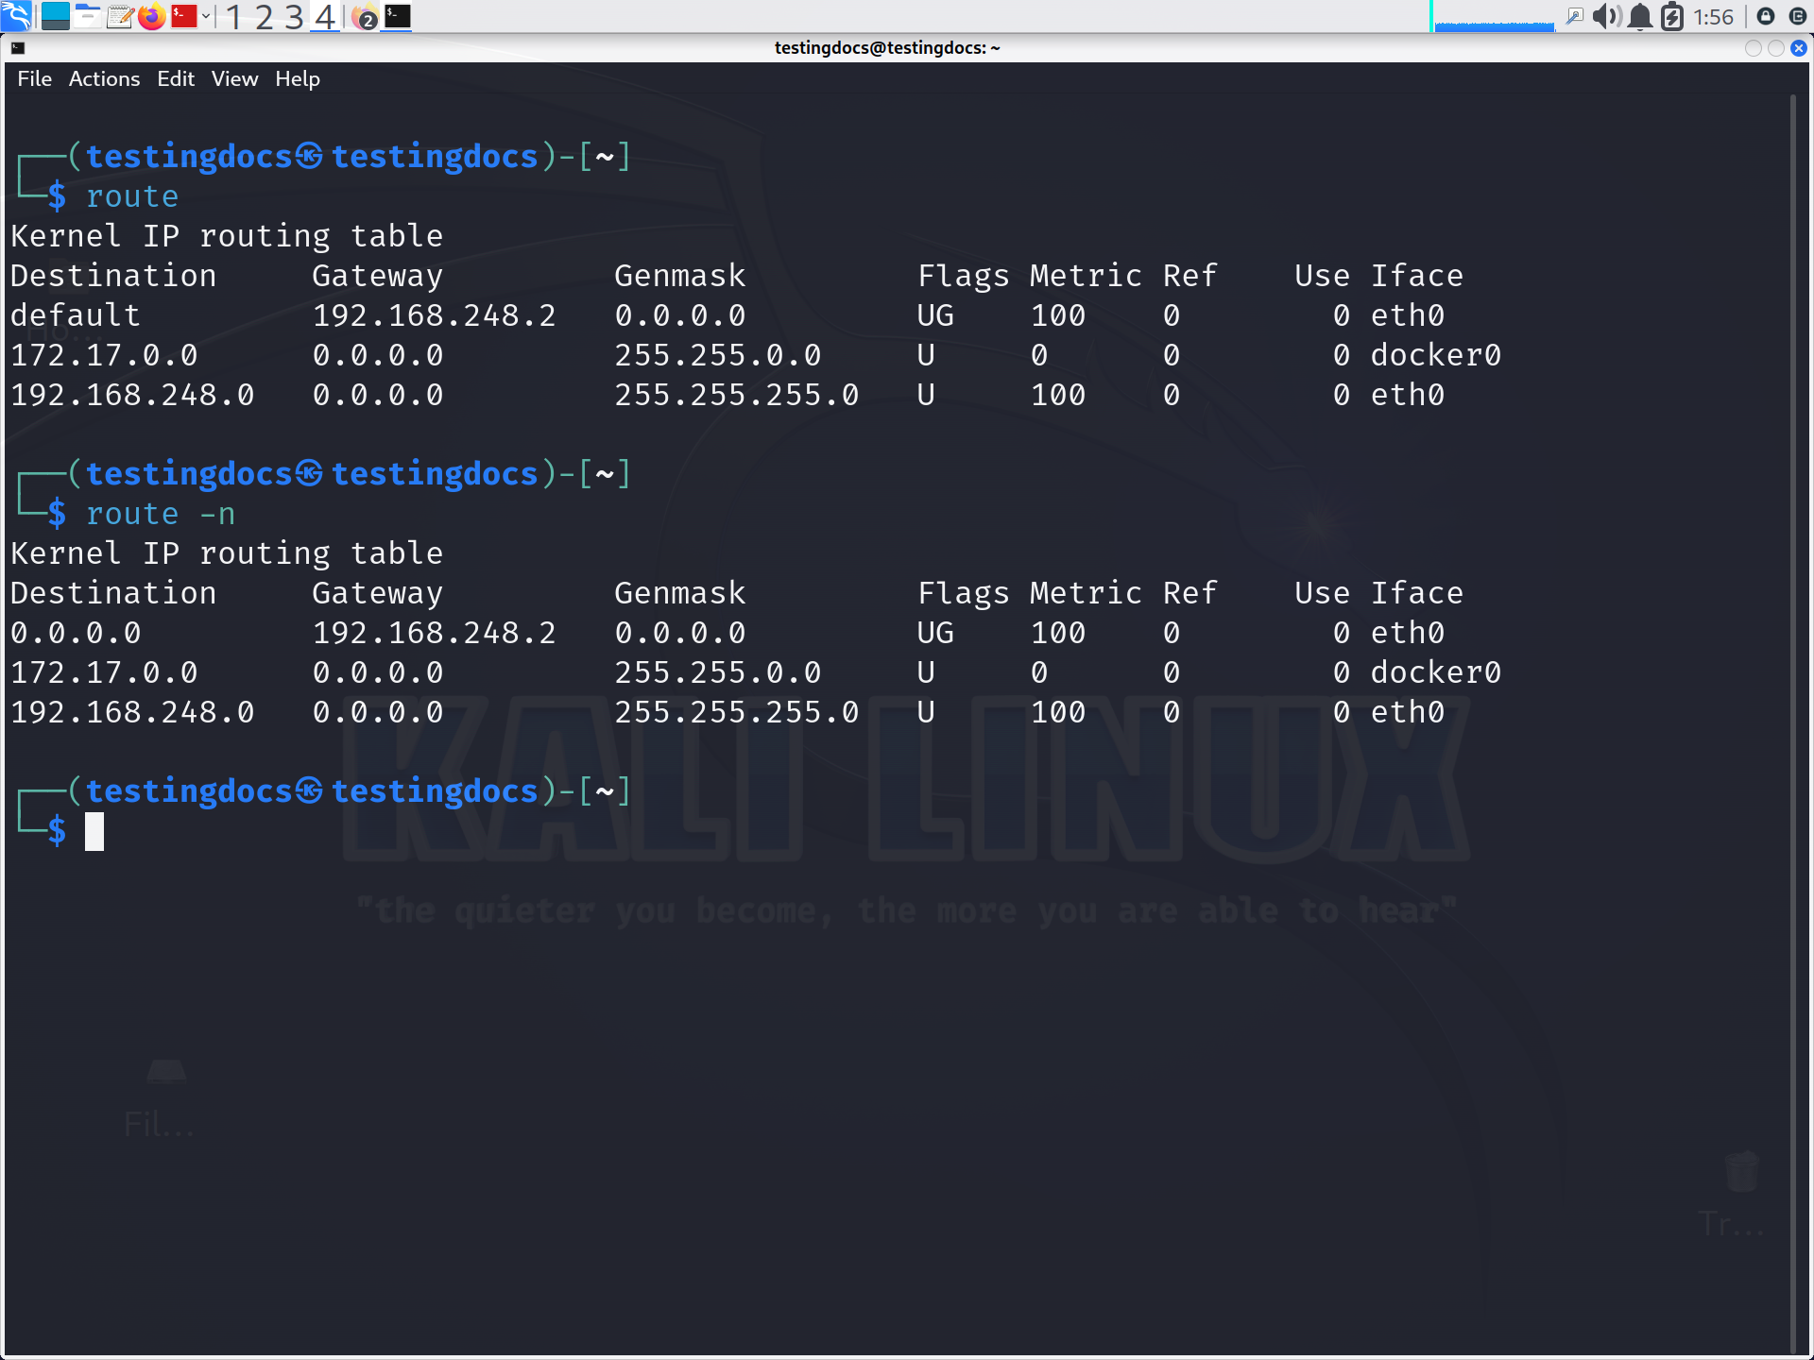Launch the file manager from the panel
Image resolution: width=1814 pixels, height=1360 pixels.
point(88,16)
